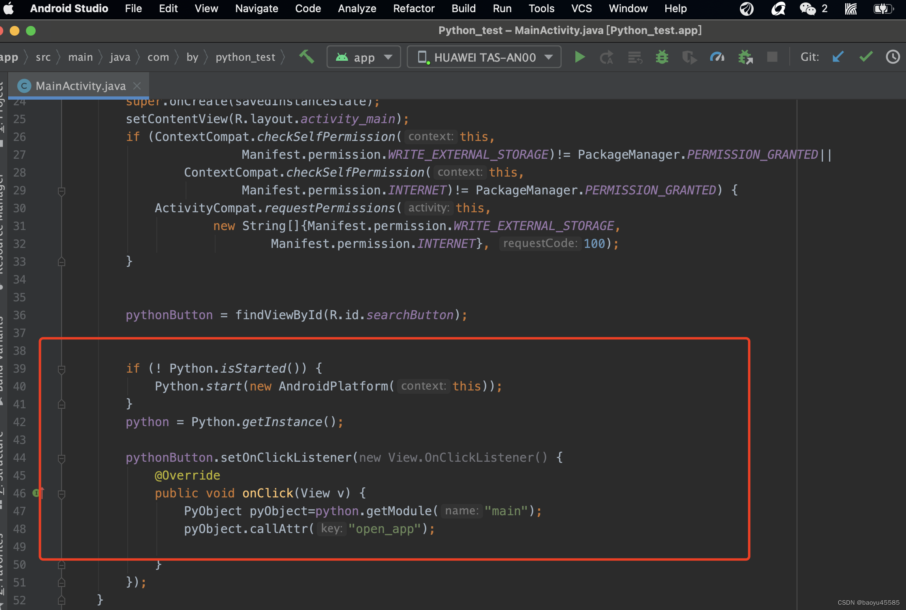Click Attach Debugger to Android Process icon
The height and width of the screenshot is (610, 906).
click(745, 57)
